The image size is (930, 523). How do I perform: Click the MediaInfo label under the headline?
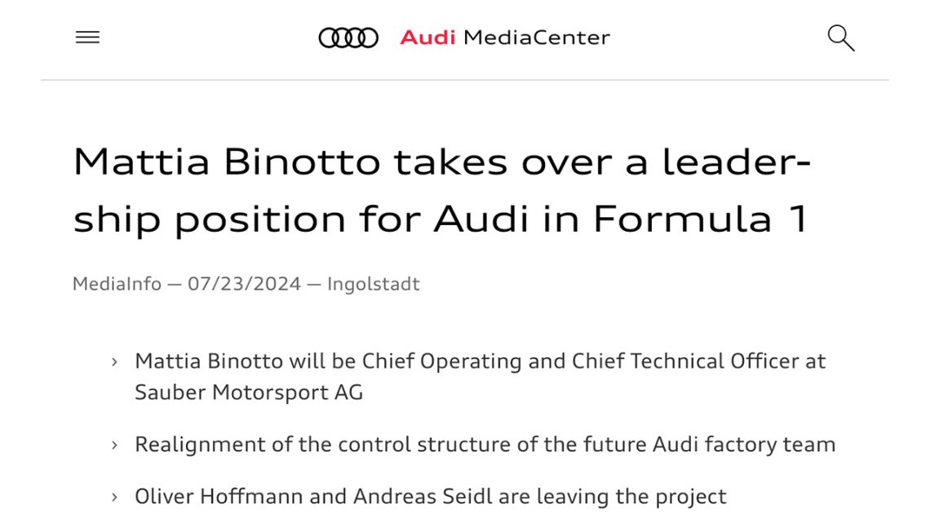(117, 284)
